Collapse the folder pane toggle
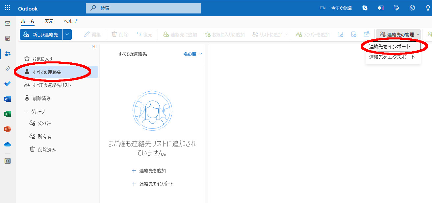 click(x=94, y=47)
